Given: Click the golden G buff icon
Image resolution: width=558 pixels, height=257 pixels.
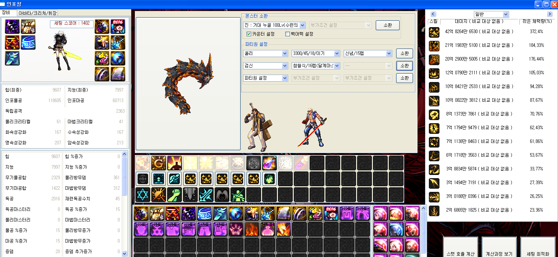Looking at the screenshot, I should click(x=159, y=163).
